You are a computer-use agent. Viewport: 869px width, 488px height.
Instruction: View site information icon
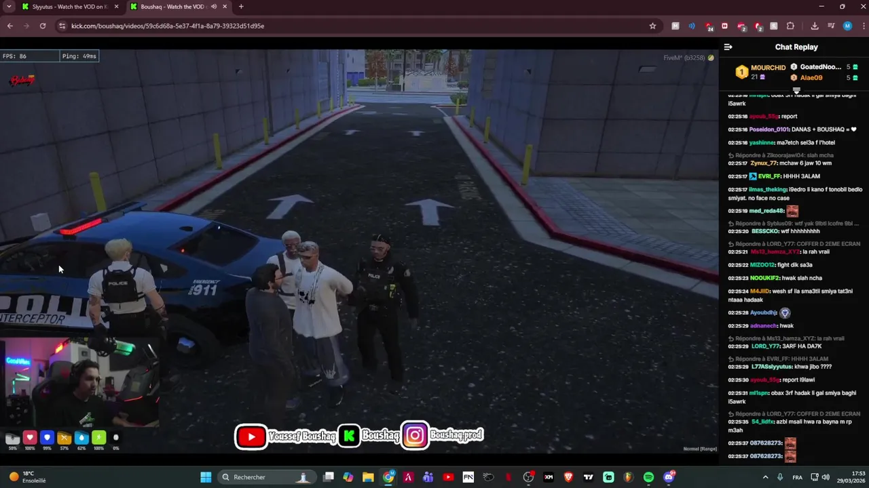pyautogui.click(x=62, y=26)
